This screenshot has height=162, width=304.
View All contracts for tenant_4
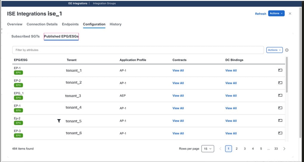pos(178,108)
